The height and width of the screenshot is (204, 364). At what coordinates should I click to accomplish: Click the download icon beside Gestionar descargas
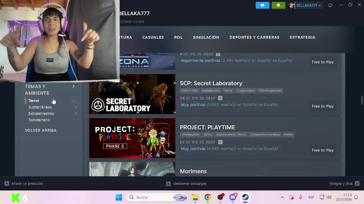pos(168,184)
